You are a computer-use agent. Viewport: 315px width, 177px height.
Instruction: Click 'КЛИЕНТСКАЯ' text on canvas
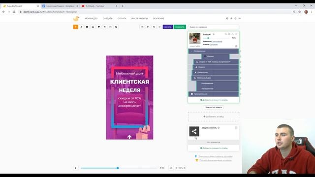pos(129,82)
